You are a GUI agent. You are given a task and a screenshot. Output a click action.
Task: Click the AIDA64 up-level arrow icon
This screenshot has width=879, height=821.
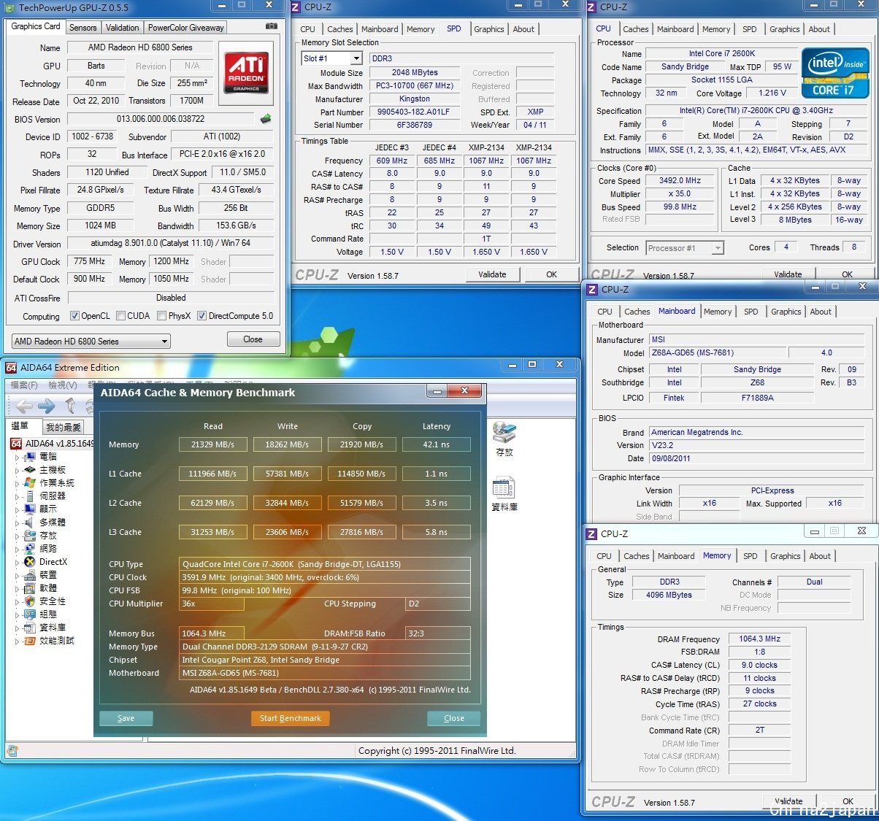tap(70, 406)
